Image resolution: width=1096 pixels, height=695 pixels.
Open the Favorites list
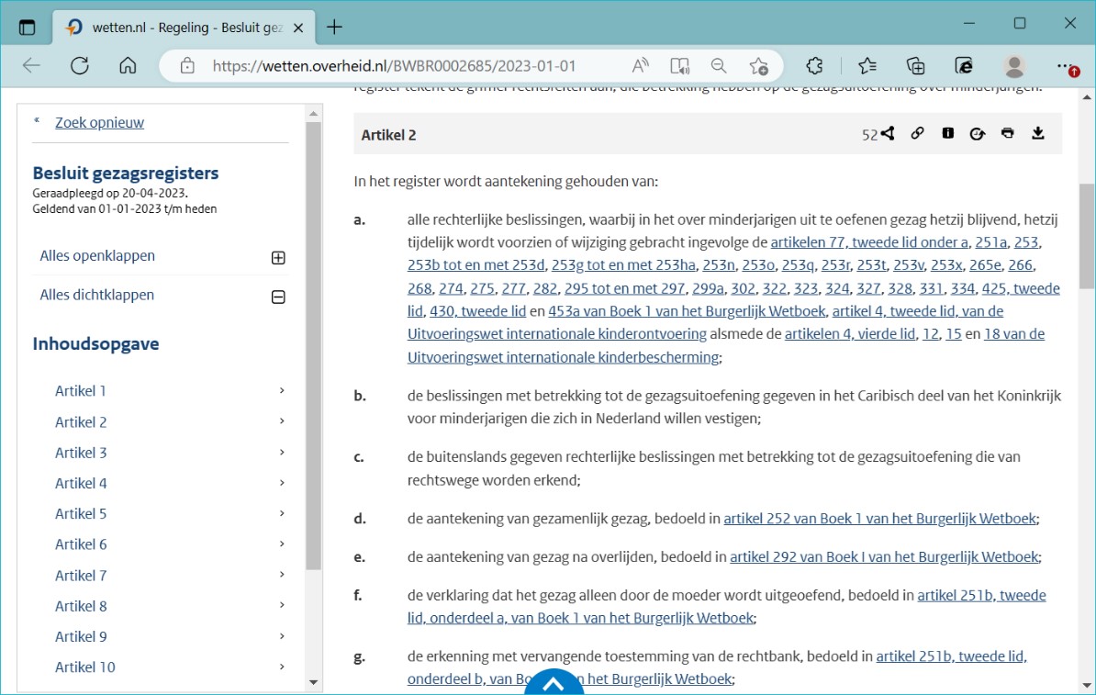tap(867, 66)
